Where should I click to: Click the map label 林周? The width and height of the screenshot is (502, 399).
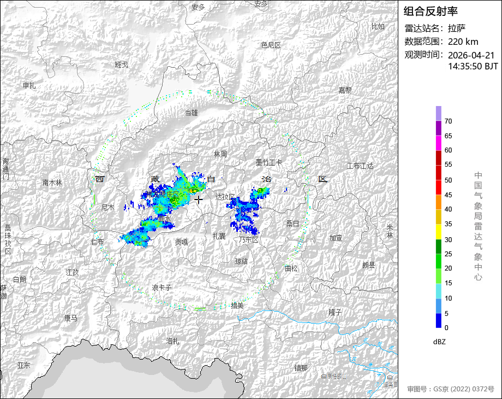tap(220, 154)
